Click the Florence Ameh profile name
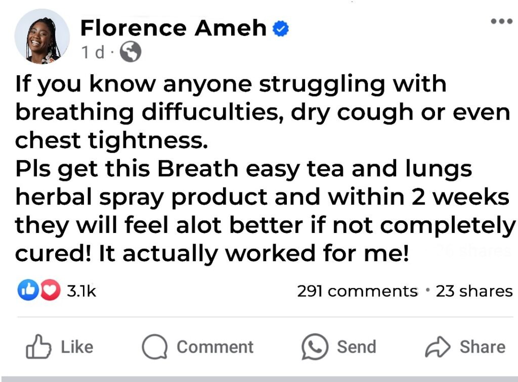518x382 pixels. pos(174,28)
